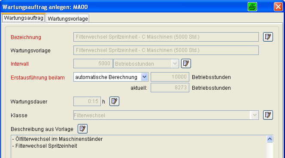Click the Wartungsdauer field showing 0:15
This screenshot has width=285, height=158.
pyautogui.click(x=87, y=101)
